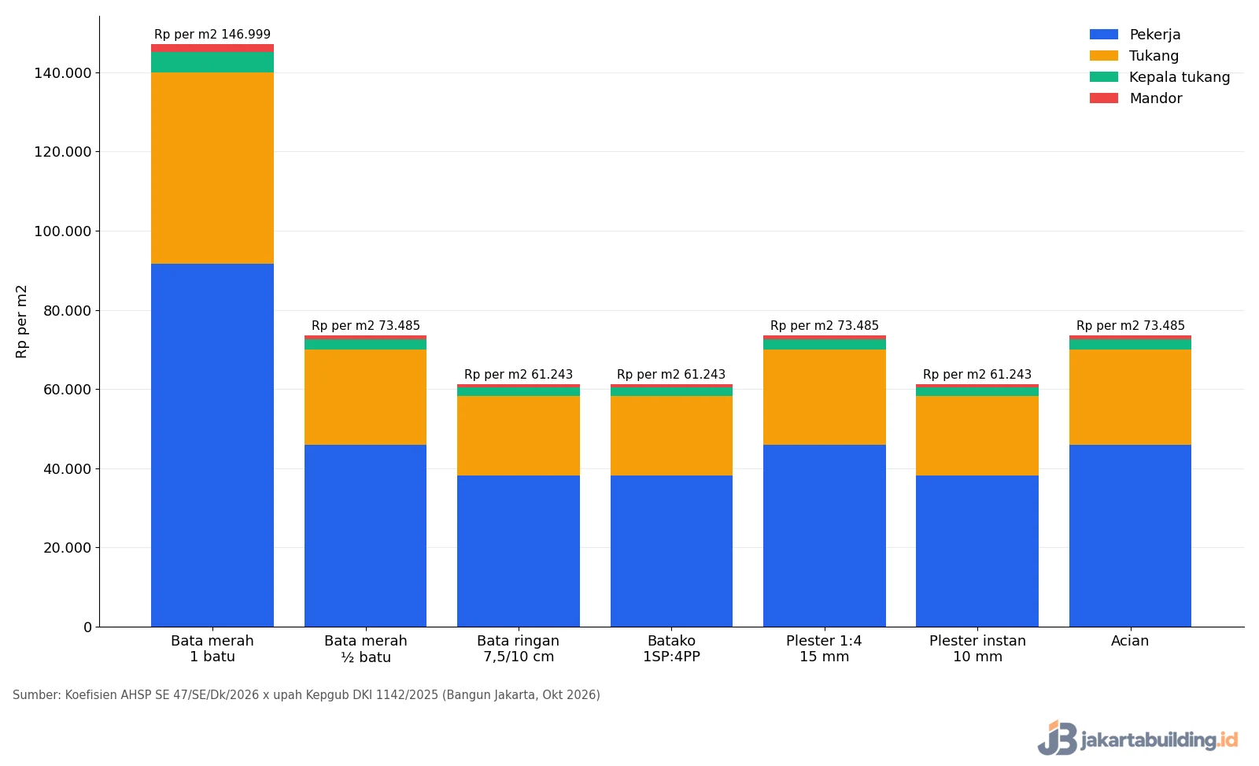Click the orange Tukang segment of Batako bar
The height and width of the screenshot is (766, 1259).
click(x=671, y=435)
